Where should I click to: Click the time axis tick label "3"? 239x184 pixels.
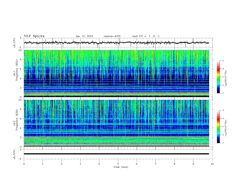[80, 164]
